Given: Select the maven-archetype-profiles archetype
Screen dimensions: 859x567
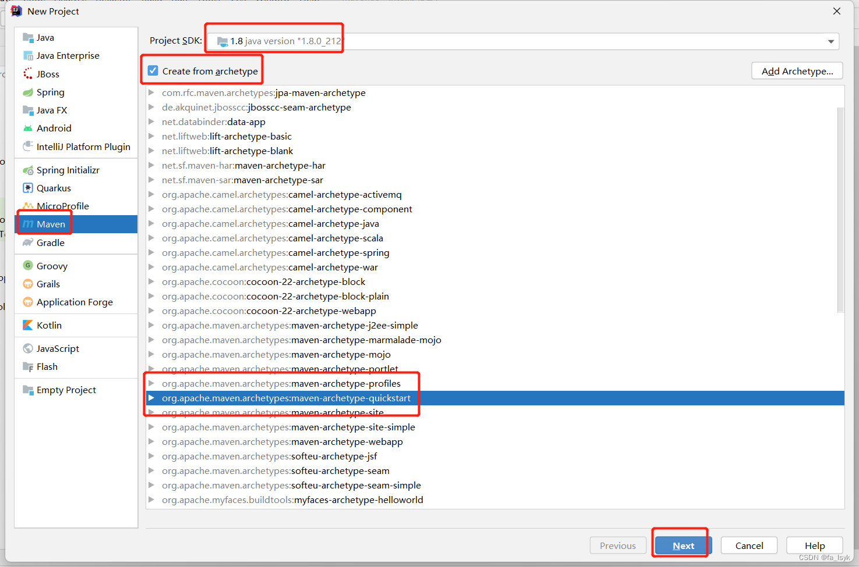Looking at the screenshot, I should (x=281, y=383).
